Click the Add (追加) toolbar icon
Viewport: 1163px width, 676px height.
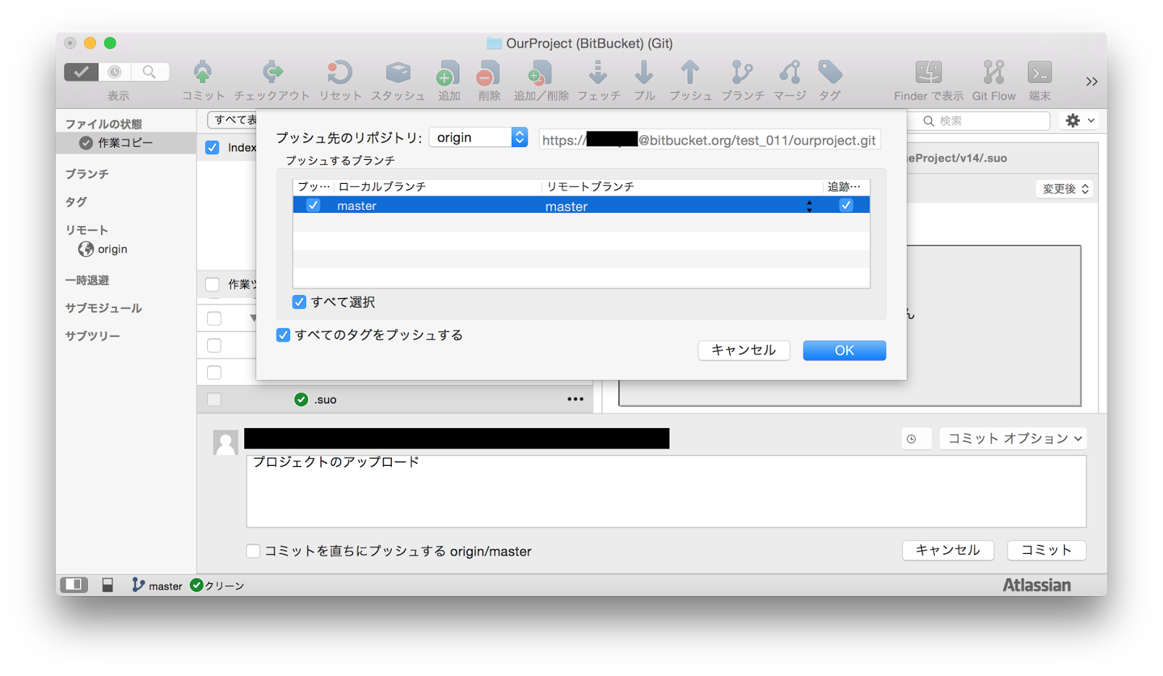[448, 73]
